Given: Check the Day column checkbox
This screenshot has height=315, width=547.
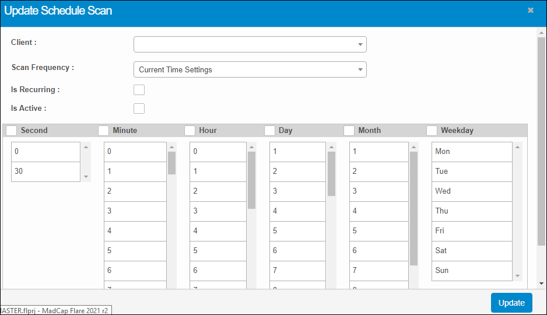Looking at the screenshot, I should click(269, 130).
